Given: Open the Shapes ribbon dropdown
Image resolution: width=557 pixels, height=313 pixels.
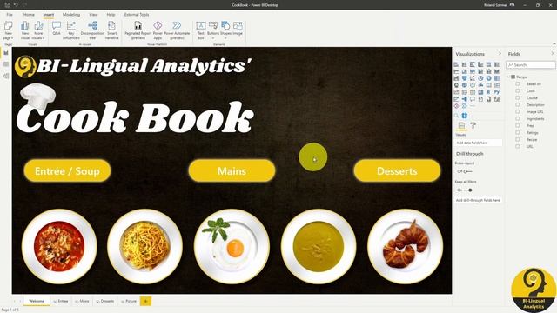Looking at the screenshot, I should [x=225, y=30].
